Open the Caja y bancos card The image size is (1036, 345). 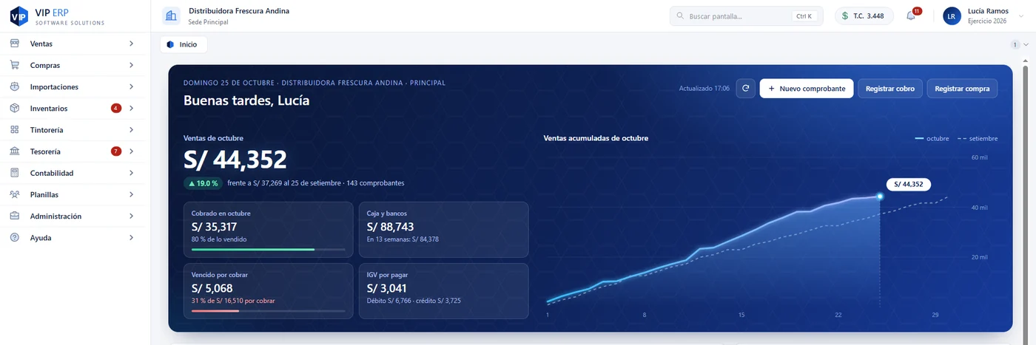pos(444,230)
